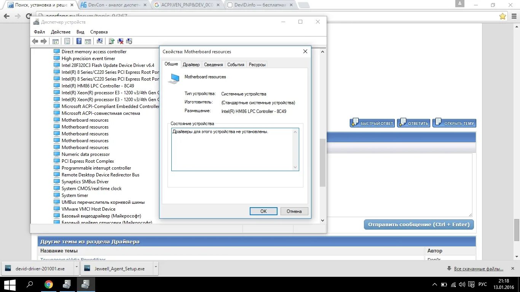The width and height of the screenshot is (520, 292).
Task: Open the Action Center notifications icon
Action: 471,284
